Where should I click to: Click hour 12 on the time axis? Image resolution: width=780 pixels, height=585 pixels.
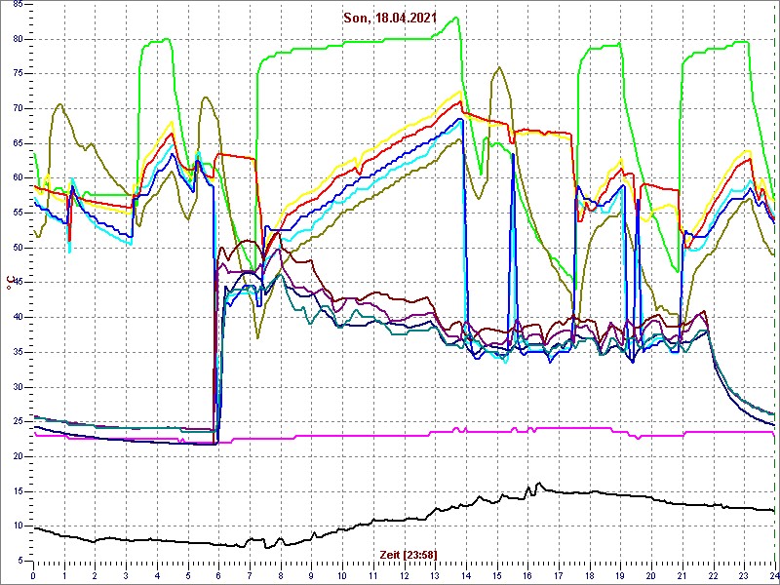[404, 576]
